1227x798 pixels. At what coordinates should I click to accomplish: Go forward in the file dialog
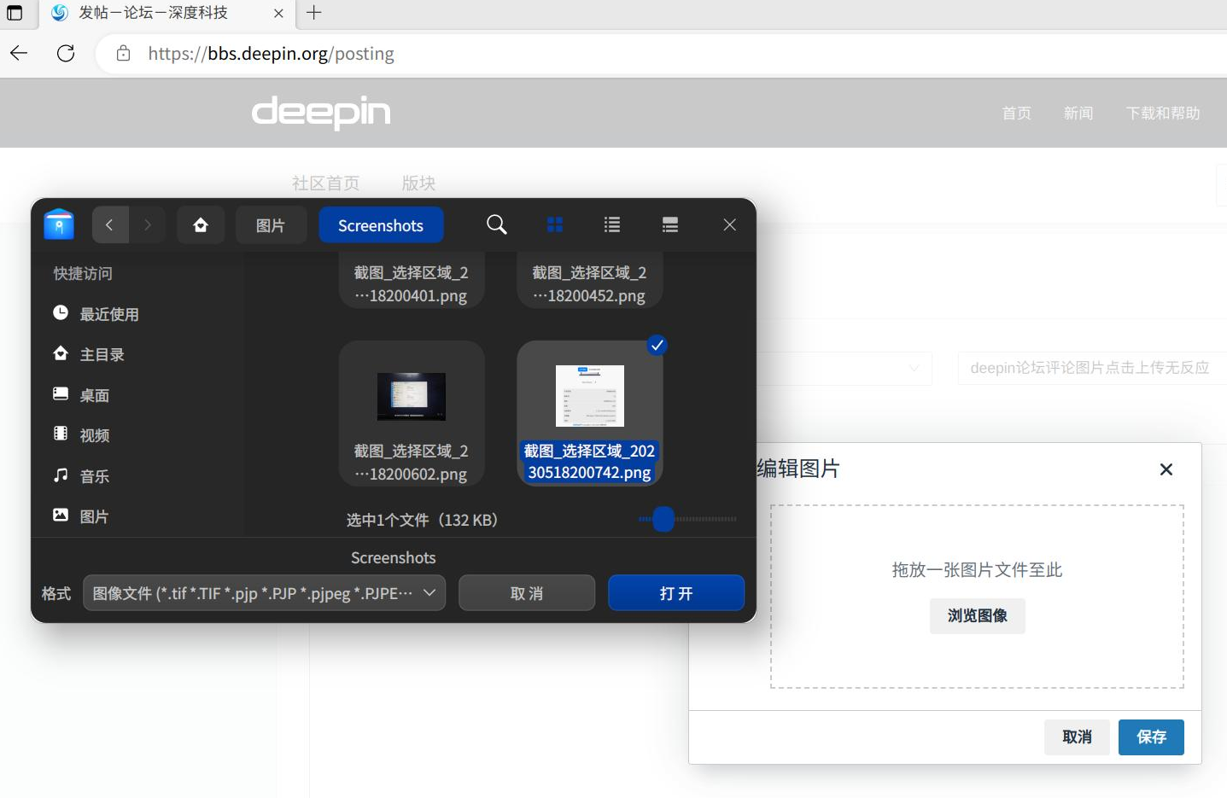point(147,225)
